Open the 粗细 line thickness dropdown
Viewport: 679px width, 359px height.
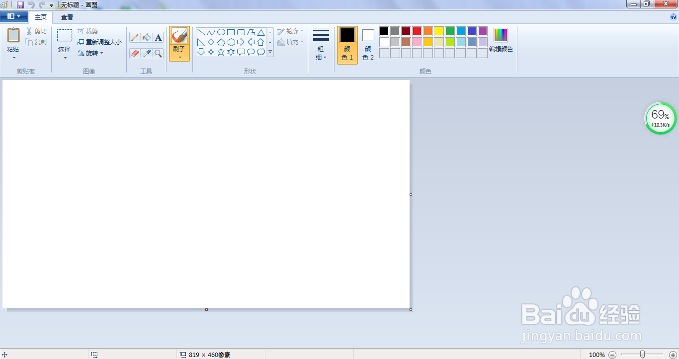[x=321, y=45]
